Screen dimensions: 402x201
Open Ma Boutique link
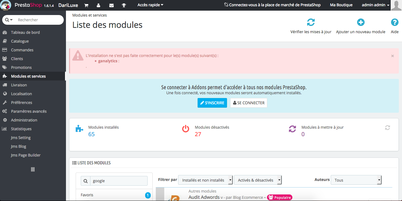click(341, 5)
